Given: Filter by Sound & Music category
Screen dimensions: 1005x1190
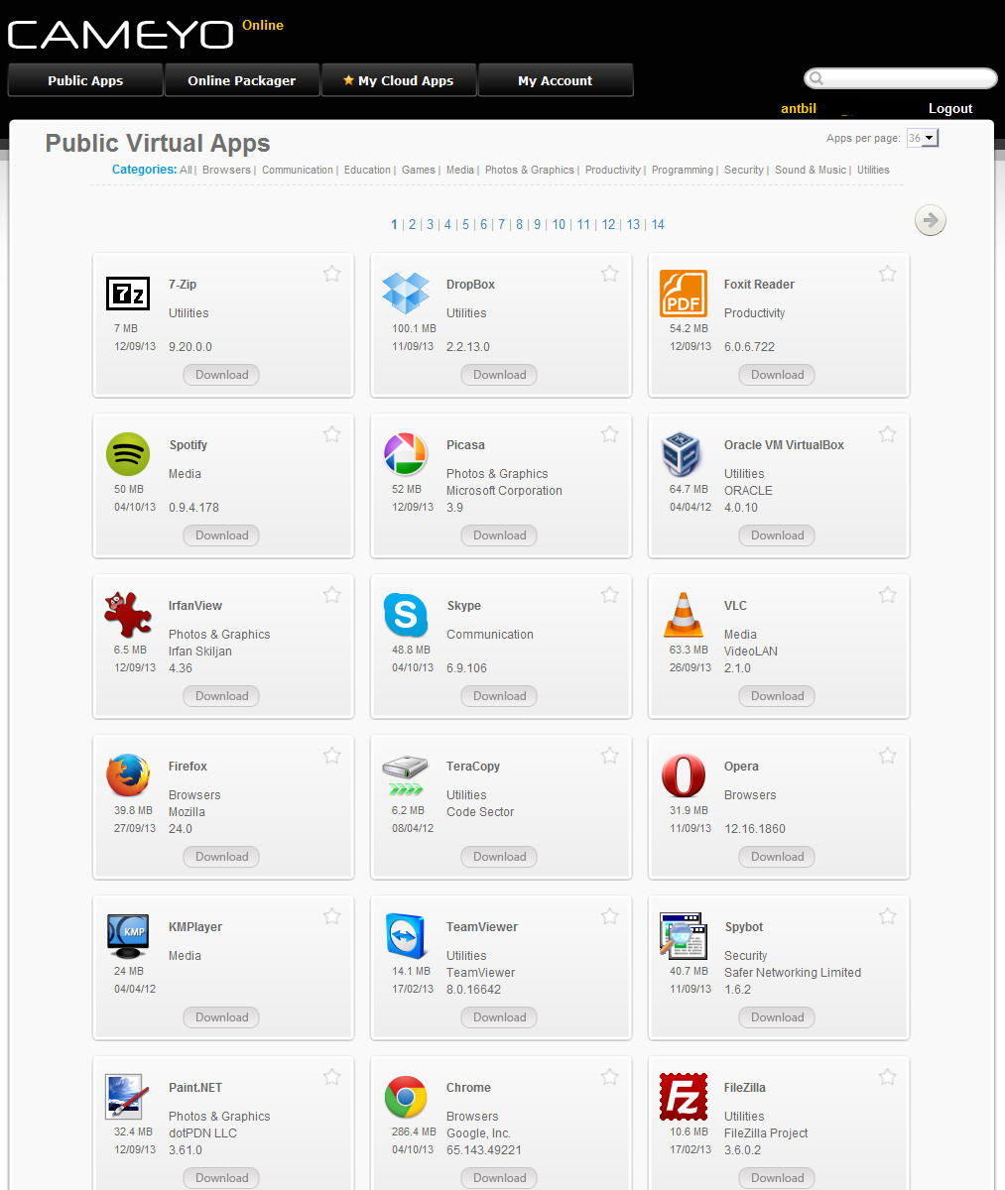Looking at the screenshot, I should 811,170.
